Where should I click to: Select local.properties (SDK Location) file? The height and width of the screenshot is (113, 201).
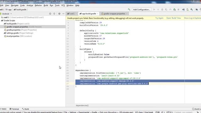pos(33,36)
